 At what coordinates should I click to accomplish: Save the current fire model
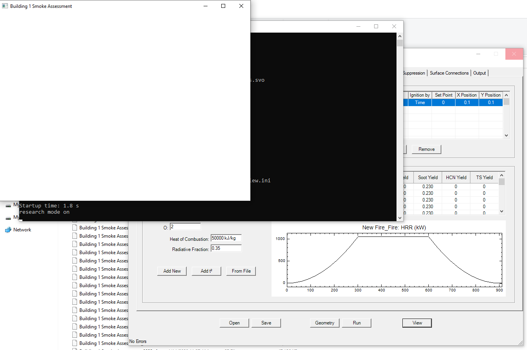point(266,323)
